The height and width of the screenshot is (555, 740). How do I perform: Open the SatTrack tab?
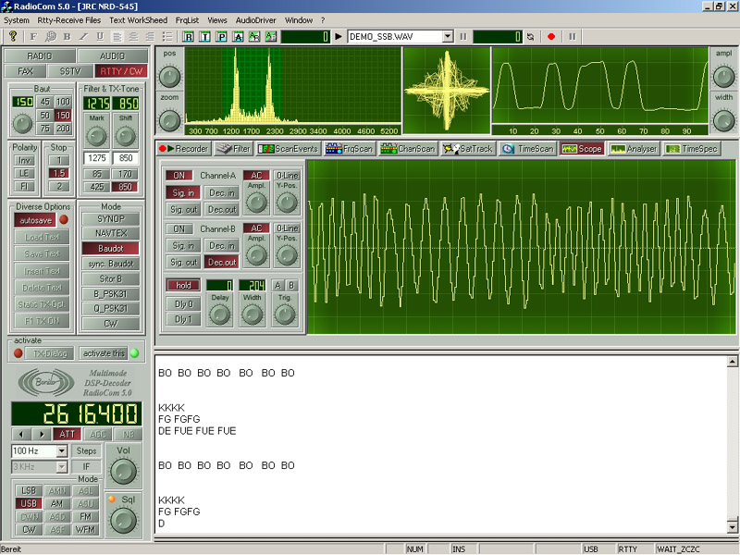468,149
